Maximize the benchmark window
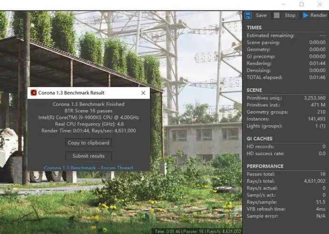329x234 pixels. (301, 4)
